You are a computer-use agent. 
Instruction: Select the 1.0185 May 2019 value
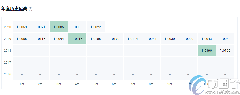pos(96,39)
